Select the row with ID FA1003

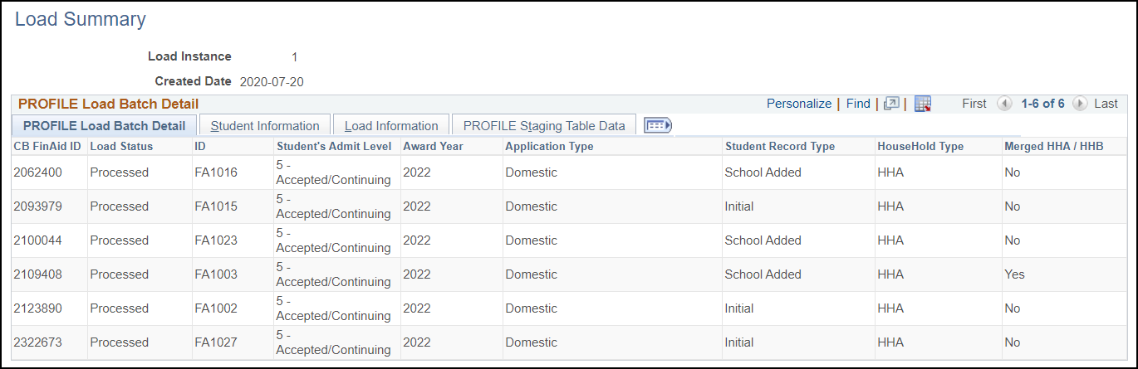[x=216, y=274]
